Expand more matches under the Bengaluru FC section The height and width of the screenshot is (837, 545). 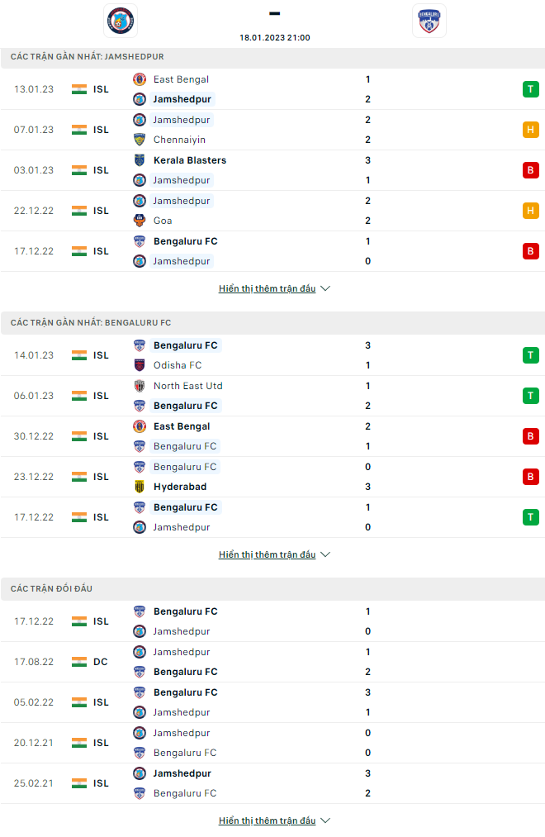[274, 555]
